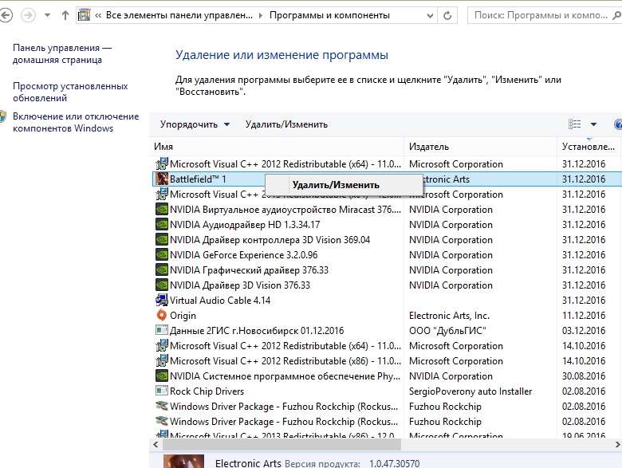622x468 pixels.
Task: Select NVIDIA GeForce Experience 3.2.0.96 row
Action: pos(387,254)
